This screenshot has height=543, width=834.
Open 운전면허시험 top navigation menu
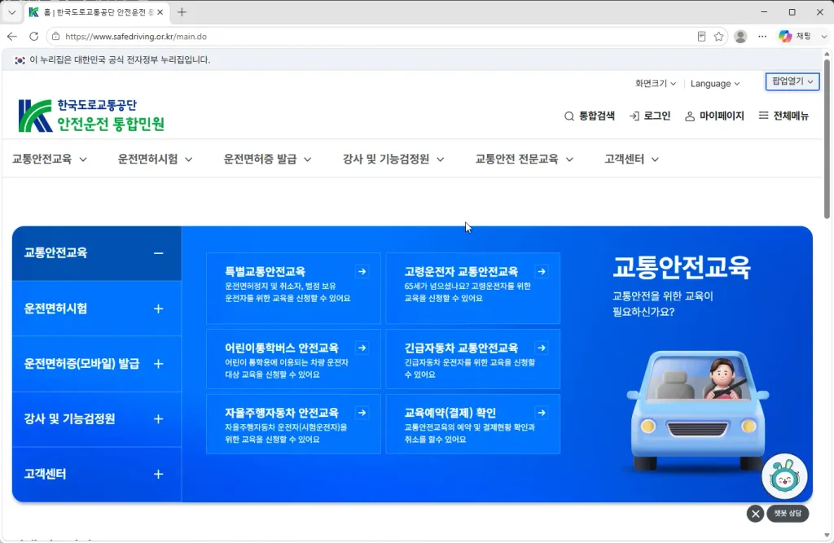(155, 159)
